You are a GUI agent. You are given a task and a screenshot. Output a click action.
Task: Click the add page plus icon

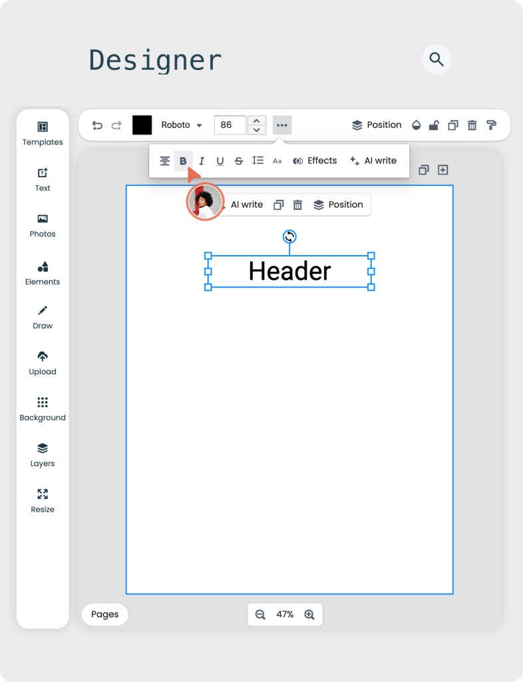(x=442, y=170)
